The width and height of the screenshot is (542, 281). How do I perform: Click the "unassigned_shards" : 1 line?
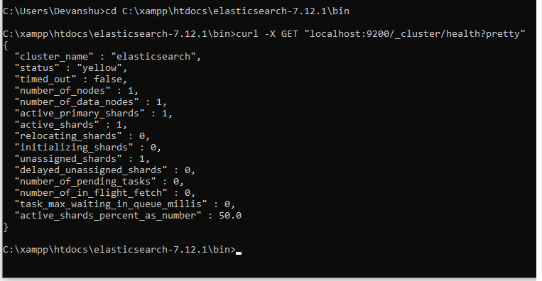(82, 159)
